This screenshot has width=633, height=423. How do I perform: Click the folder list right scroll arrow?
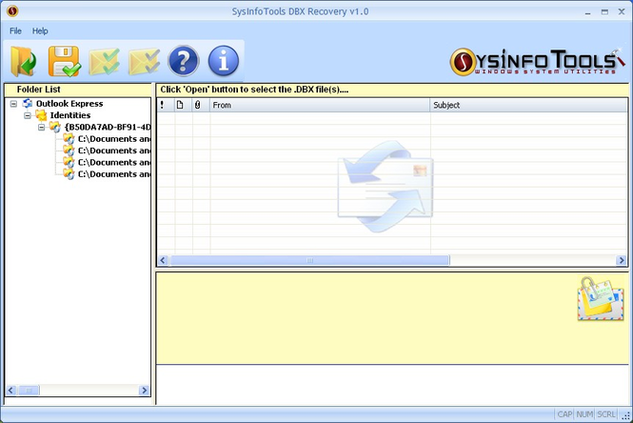tap(144, 391)
